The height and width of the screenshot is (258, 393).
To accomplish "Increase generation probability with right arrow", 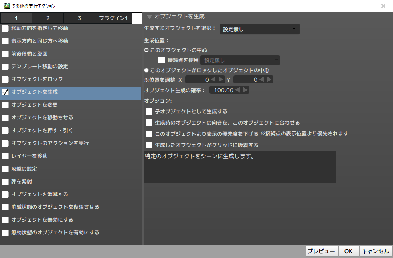I will [245, 90].
